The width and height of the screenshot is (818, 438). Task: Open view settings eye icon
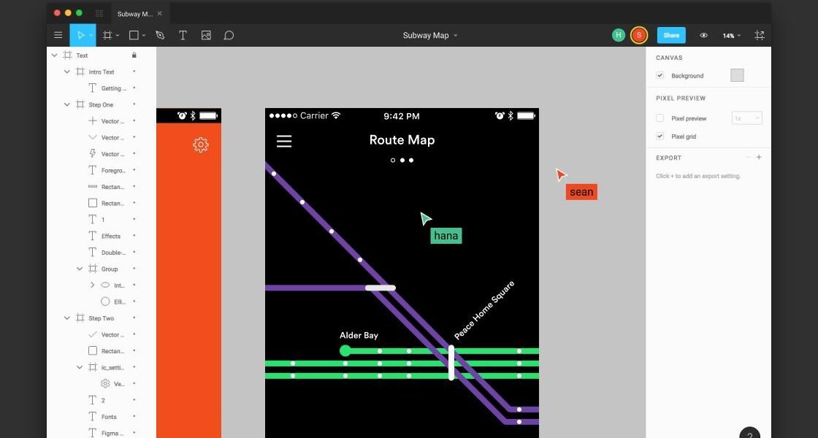704,36
